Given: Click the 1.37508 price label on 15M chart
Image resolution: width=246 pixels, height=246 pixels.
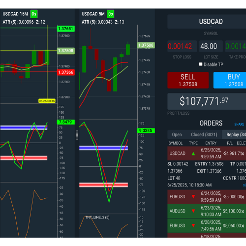Looking at the screenshot, I should click(x=66, y=51).
